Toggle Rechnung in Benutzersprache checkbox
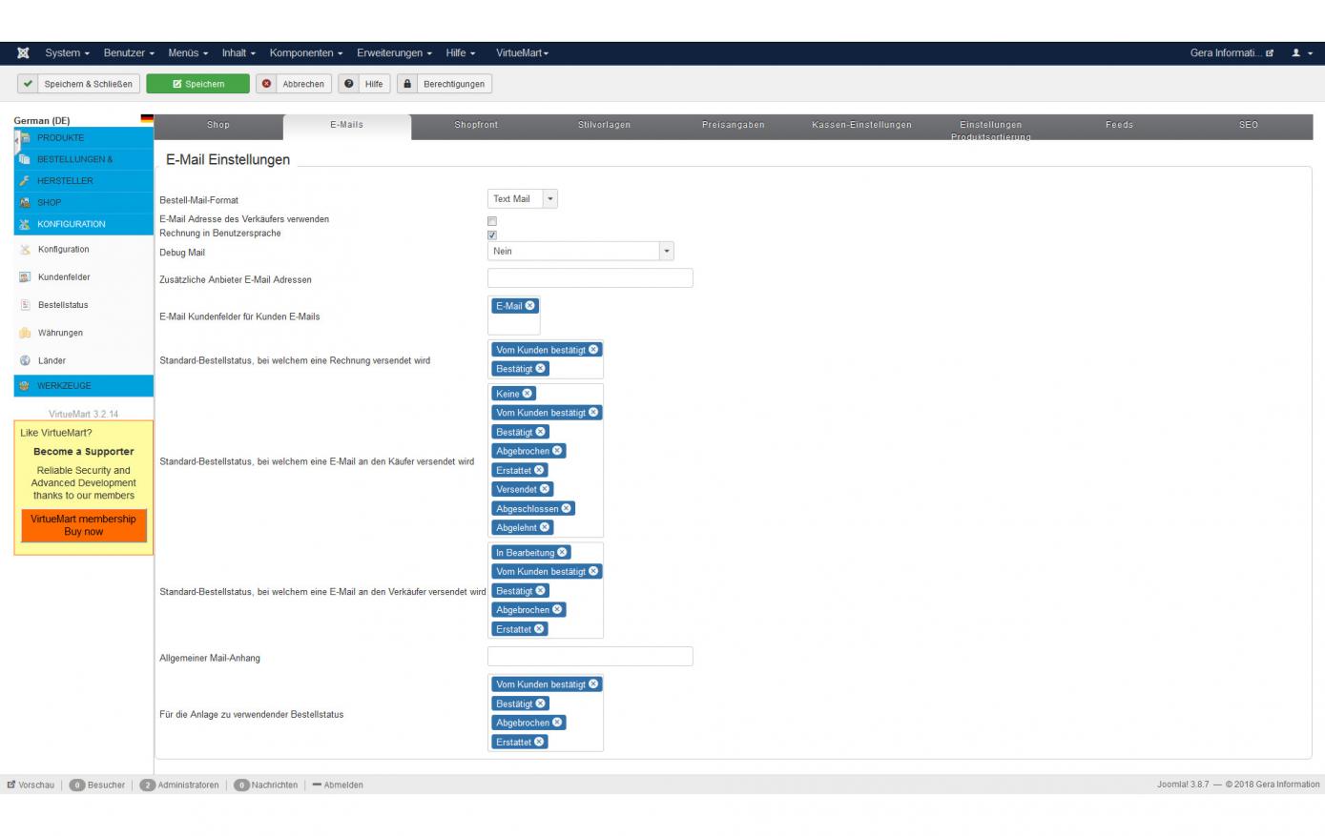 click(492, 234)
